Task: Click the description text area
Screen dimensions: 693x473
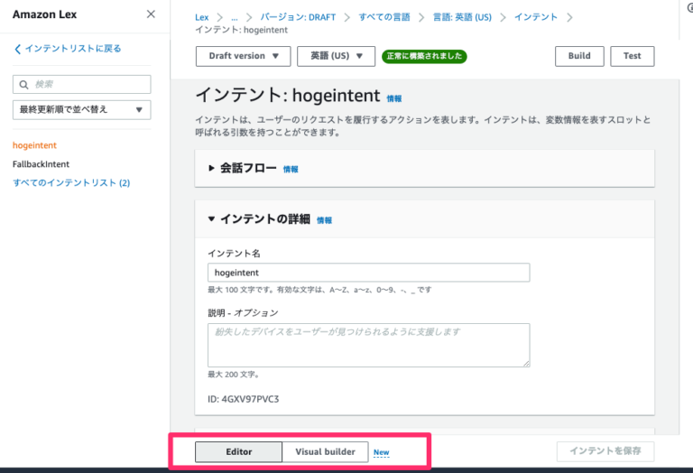Action: coord(368,345)
